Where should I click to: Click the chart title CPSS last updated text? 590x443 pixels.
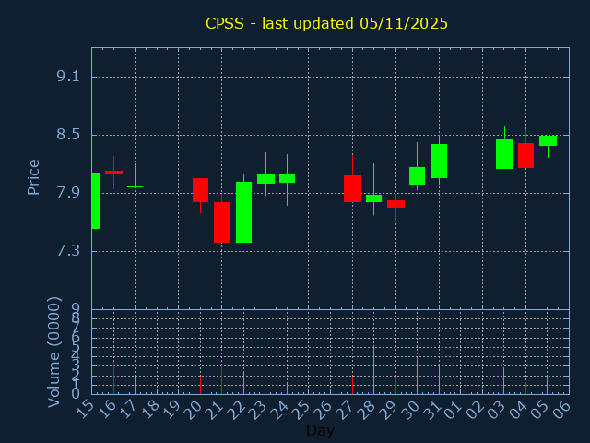point(326,23)
